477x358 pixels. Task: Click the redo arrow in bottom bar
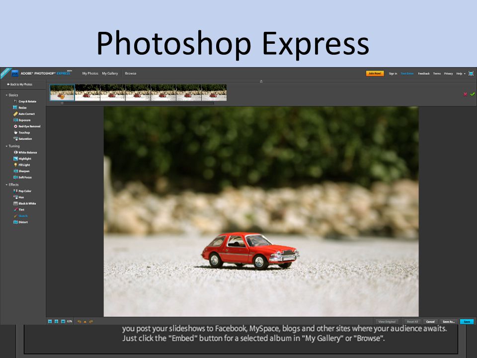(91, 322)
